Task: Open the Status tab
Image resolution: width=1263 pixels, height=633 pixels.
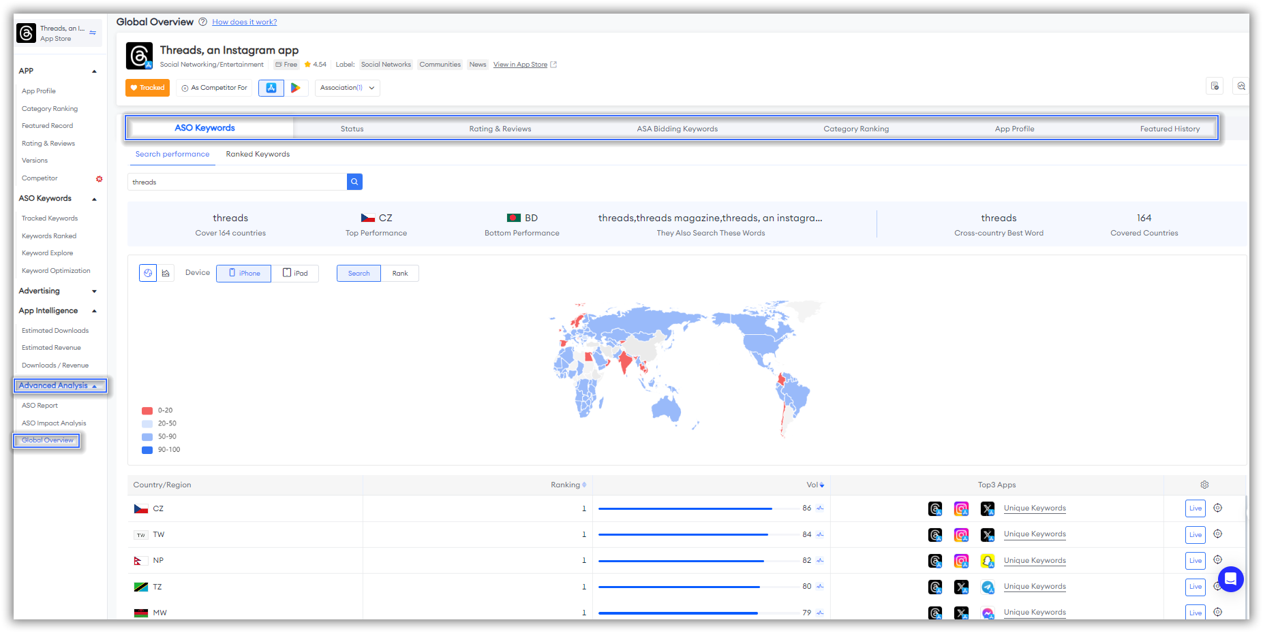Action: point(352,129)
